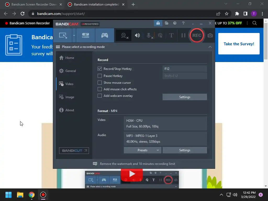Screen dimensions: 268x201
Task: Toggle mouse click effect icon
Action: click(x=160, y=35)
